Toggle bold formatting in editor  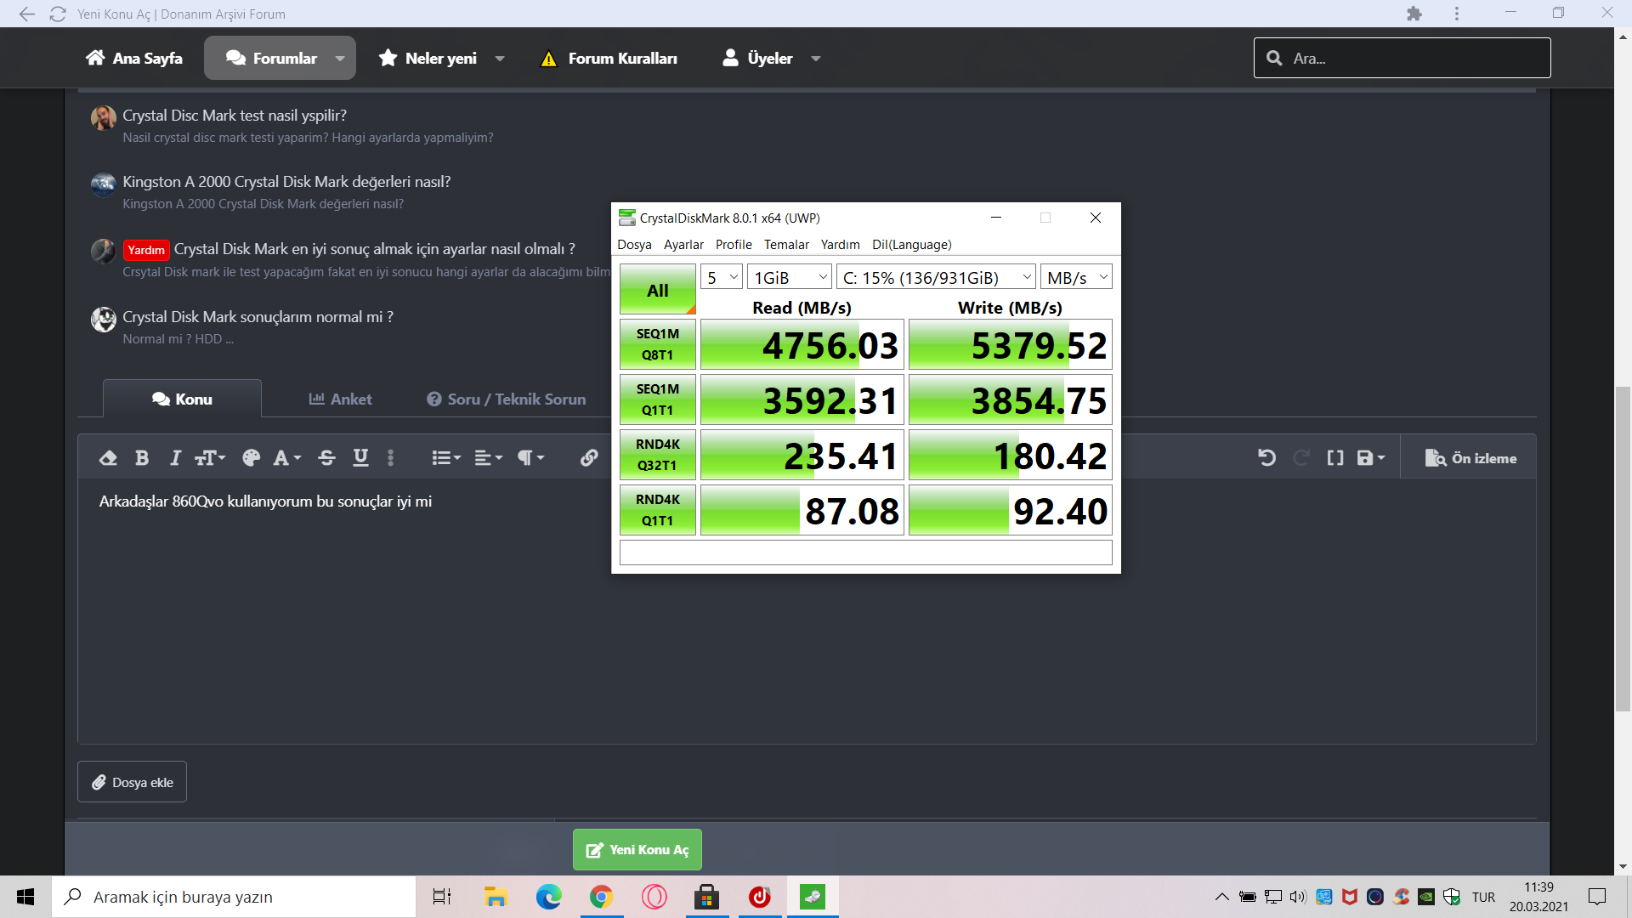tap(142, 458)
